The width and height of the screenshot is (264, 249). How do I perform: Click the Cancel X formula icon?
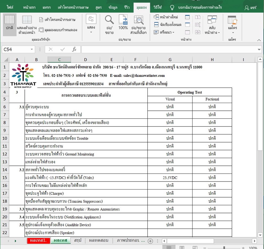[51, 49]
